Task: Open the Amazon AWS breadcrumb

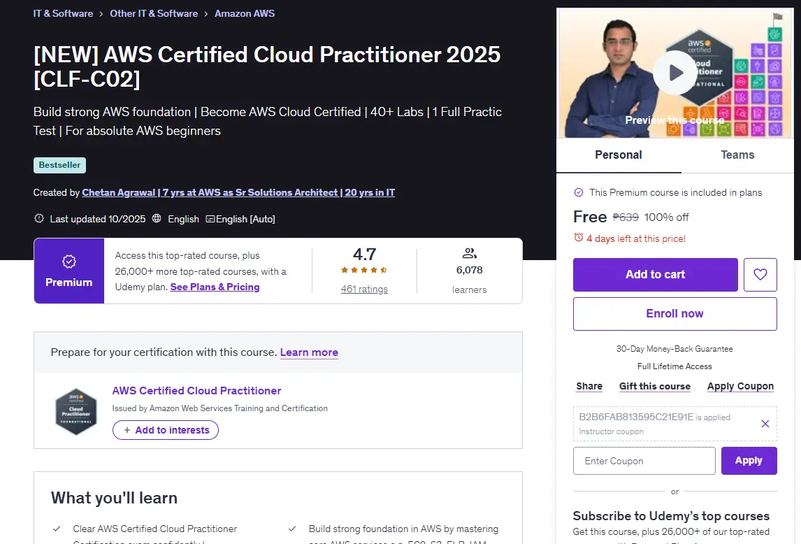Action: point(245,13)
